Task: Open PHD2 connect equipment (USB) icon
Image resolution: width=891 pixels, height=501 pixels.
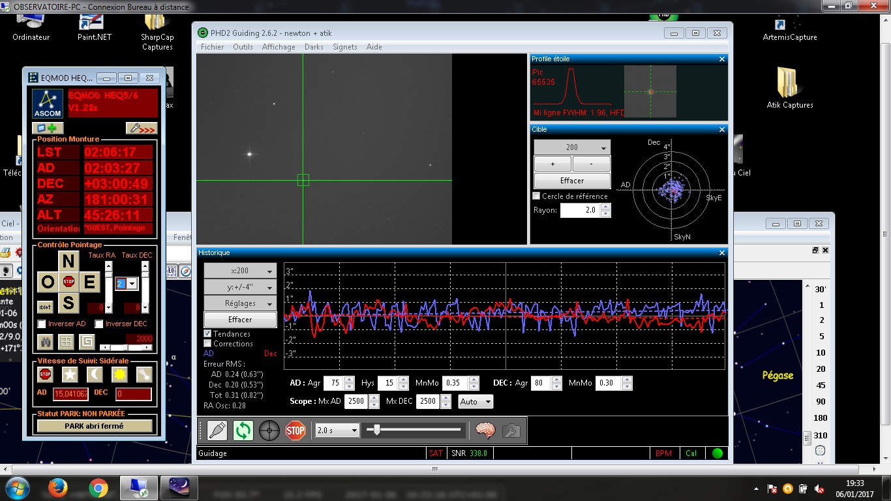Action: [217, 431]
